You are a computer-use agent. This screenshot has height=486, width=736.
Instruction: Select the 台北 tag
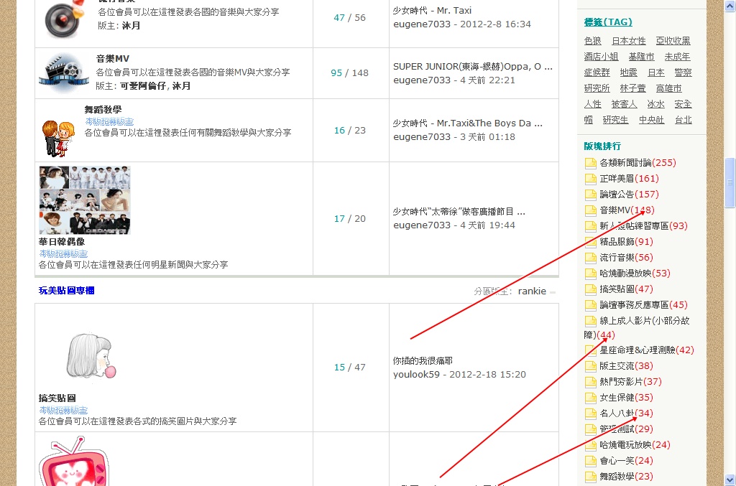(x=683, y=120)
